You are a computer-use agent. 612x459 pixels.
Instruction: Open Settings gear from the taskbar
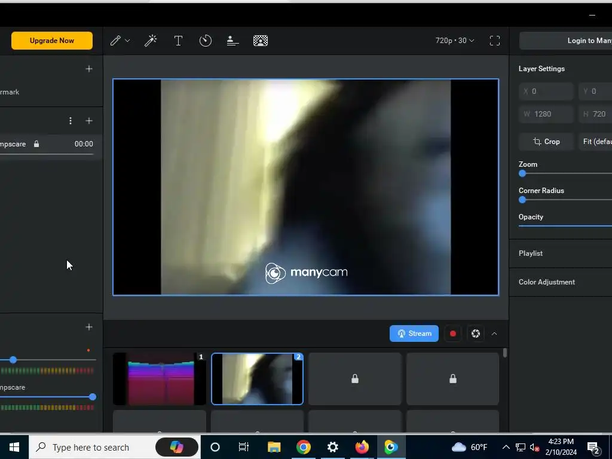[x=332, y=447]
